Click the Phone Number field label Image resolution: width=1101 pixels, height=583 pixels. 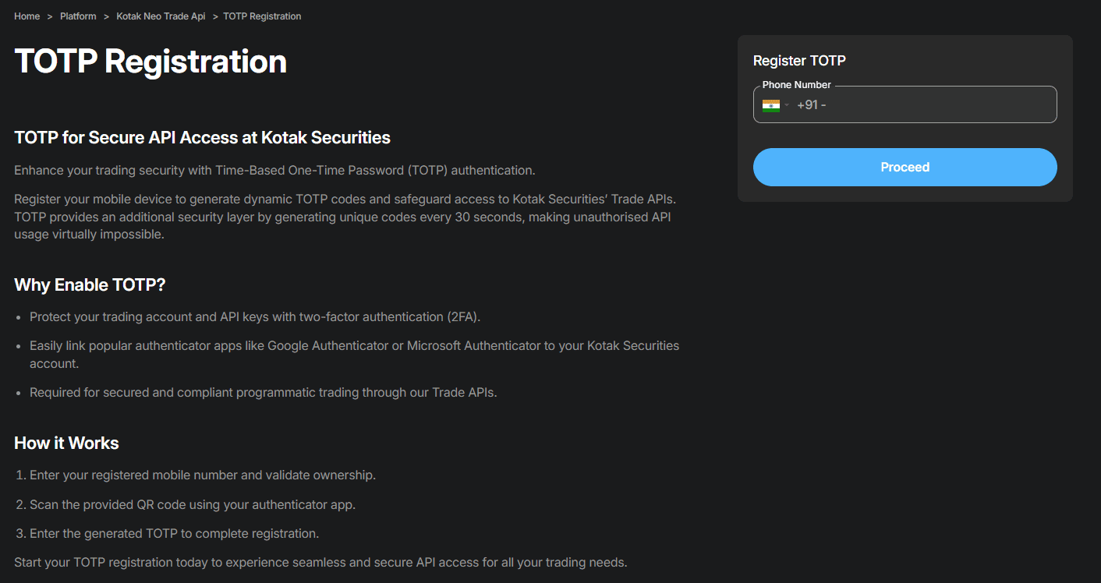click(x=796, y=85)
